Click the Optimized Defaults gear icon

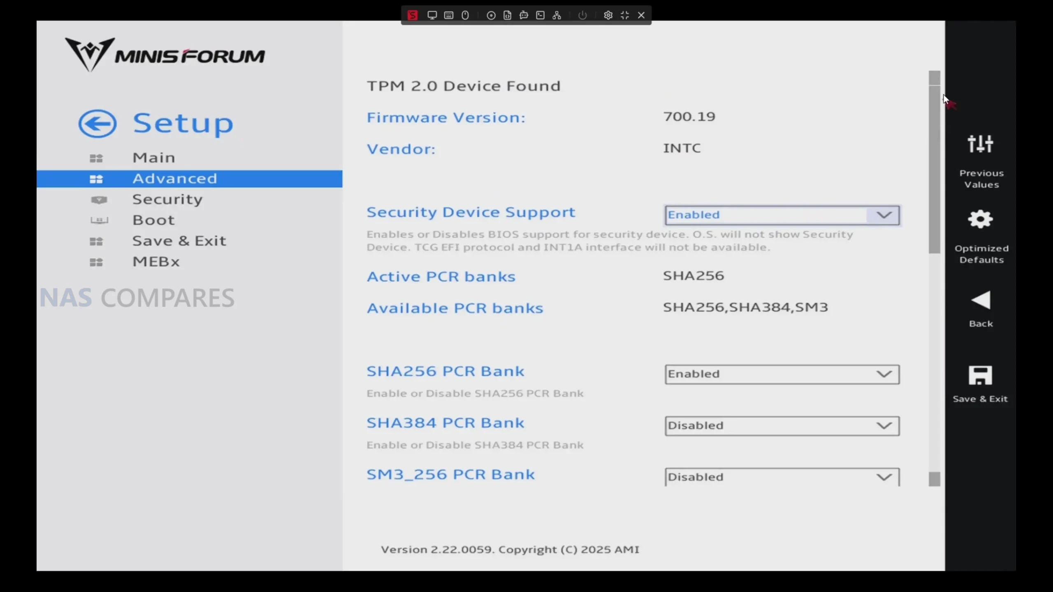click(981, 220)
